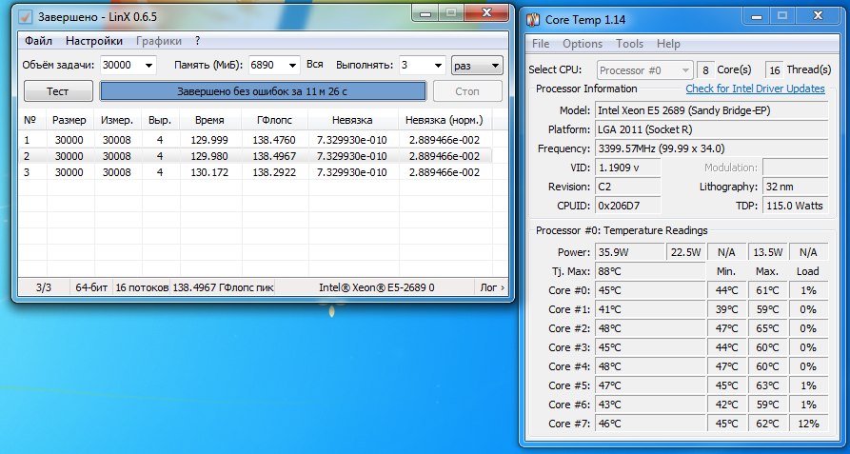Viewport: 850px width, 454px height.
Task: Click the 16 потоков status bar entry
Action: [142, 287]
